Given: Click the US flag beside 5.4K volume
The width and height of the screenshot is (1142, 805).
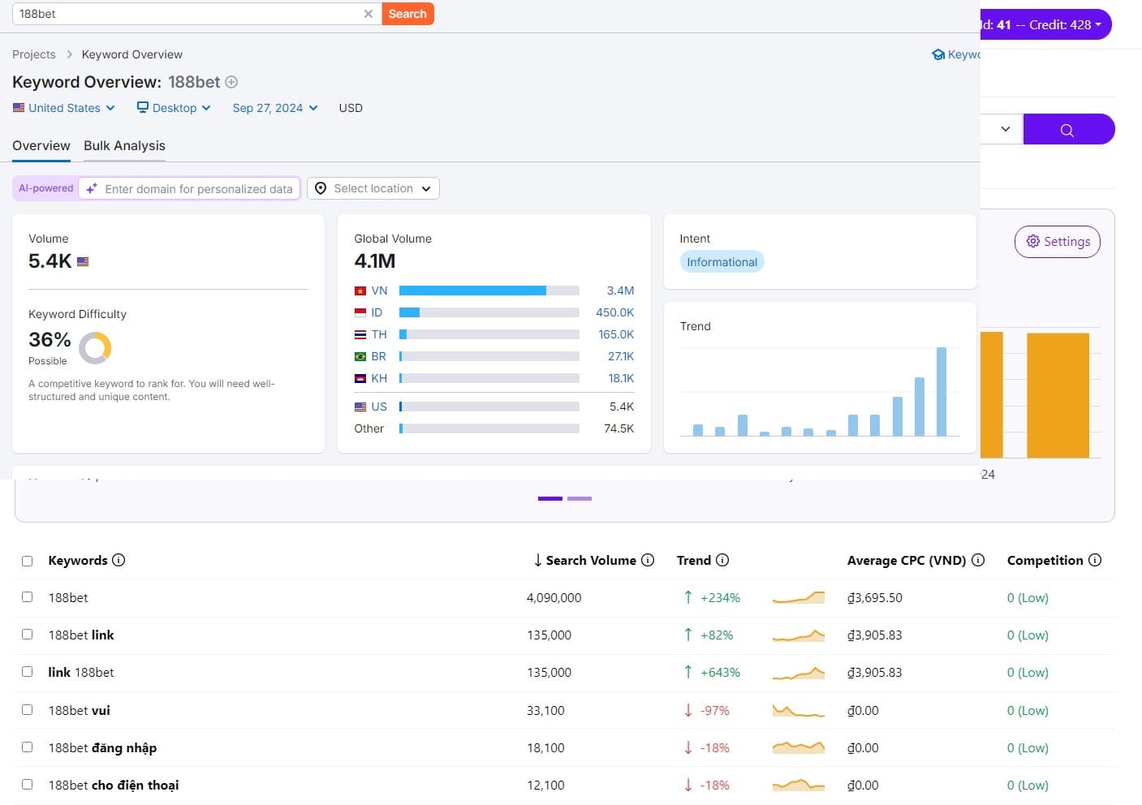Looking at the screenshot, I should (83, 261).
